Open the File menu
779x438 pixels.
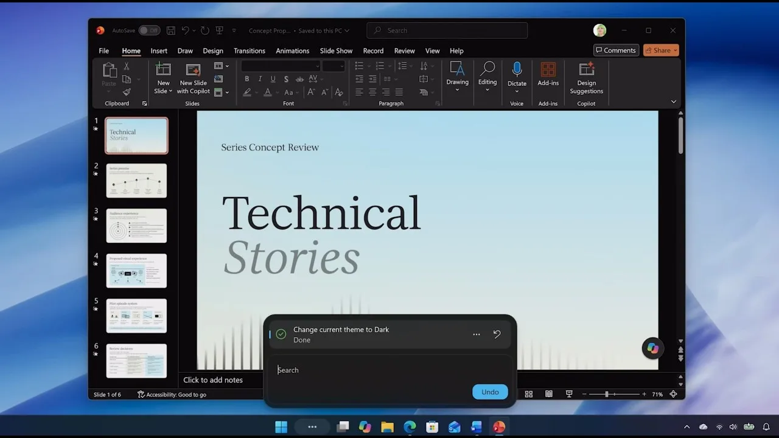(x=104, y=51)
